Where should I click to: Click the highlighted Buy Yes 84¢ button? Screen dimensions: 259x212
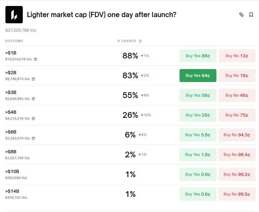tap(198, 76)
